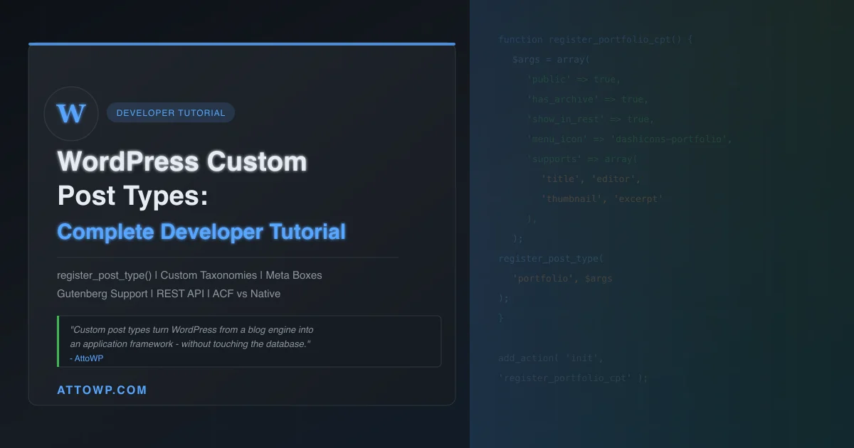This screenshot has height=448, width=854.
Task: Click the "'supports' => array(" code line
Action: coord(583,159)
